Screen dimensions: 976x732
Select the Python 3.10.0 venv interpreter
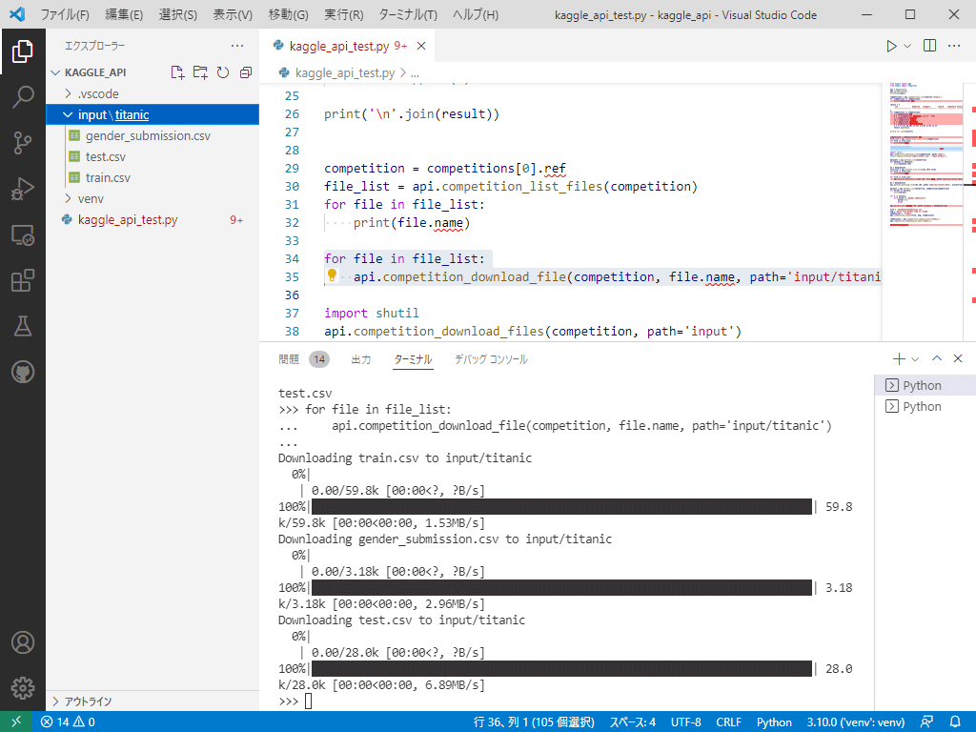point(855,722)
